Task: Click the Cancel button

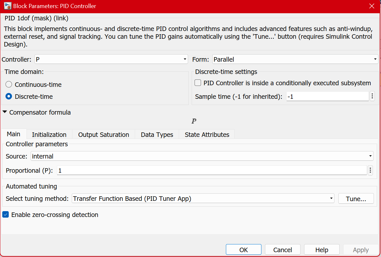Action: click(x=282, y=250)
